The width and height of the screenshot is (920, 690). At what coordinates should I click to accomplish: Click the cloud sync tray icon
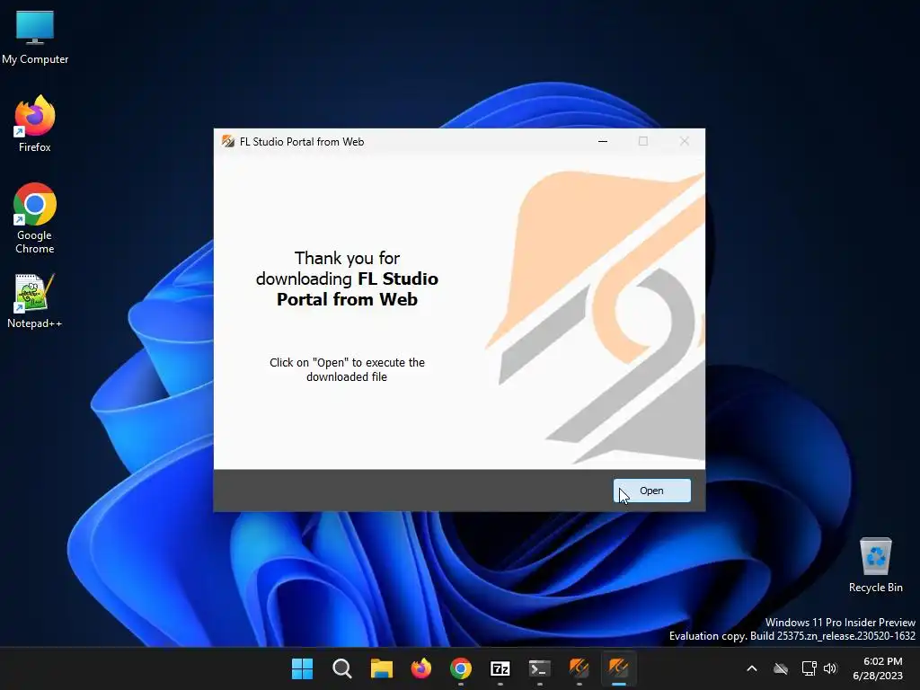(781, 668)
